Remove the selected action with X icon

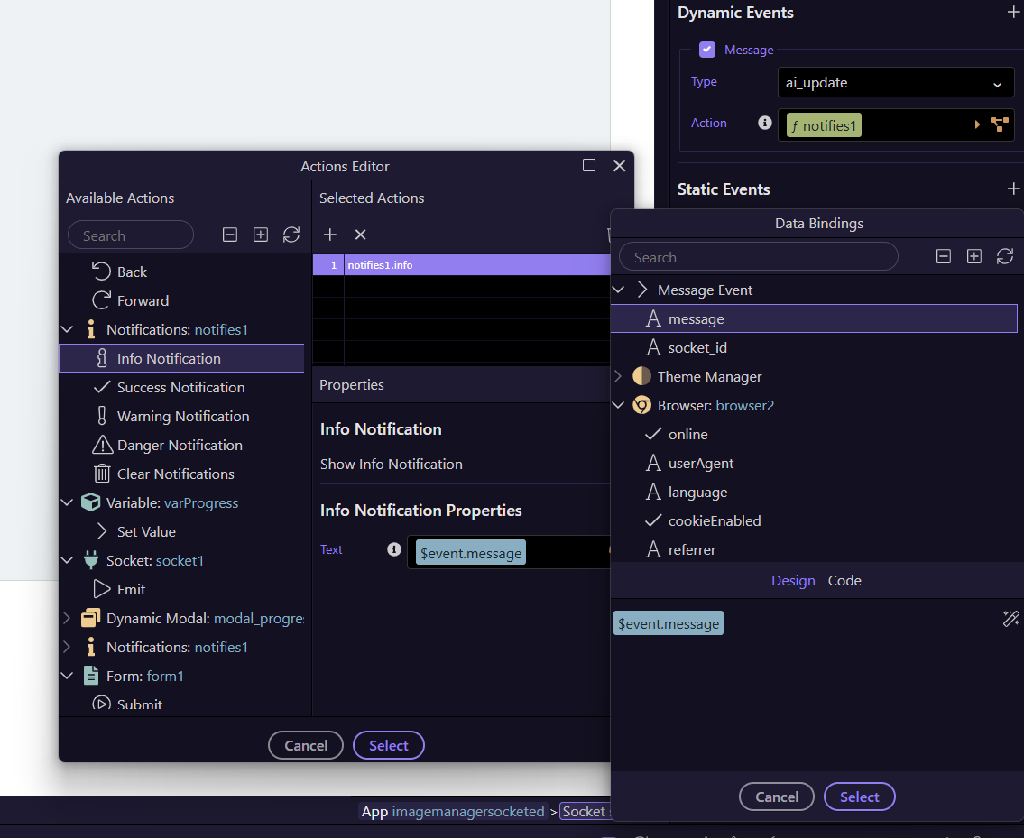(x=360, y=235)
